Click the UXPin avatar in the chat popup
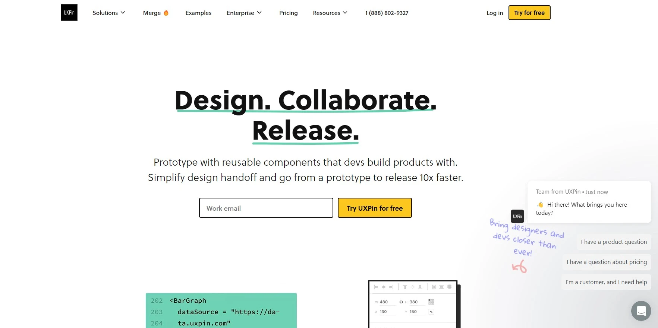The image size is (658, 328). coord(517,216)
